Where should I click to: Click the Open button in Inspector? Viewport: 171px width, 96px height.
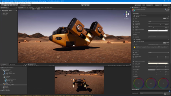167,11
